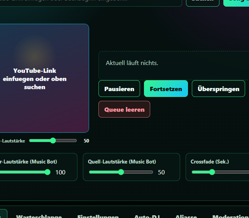Click the value 100 next to slider
This screenshot has height=218, width=249.
60,172
